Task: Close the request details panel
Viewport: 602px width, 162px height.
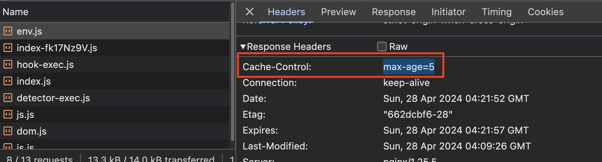Action: coord(250,12)
